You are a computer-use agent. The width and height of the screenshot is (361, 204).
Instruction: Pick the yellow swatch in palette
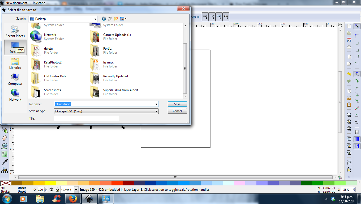(50, 183)
